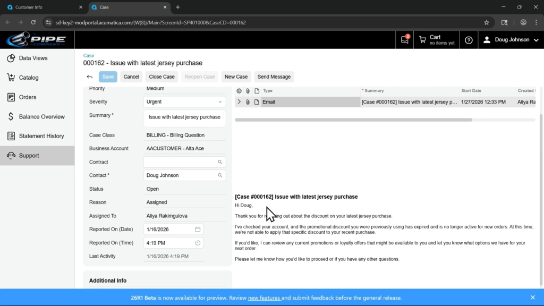Open grid column settings gear icon
The height and width of the screenshot is (306, 544).
239,91
